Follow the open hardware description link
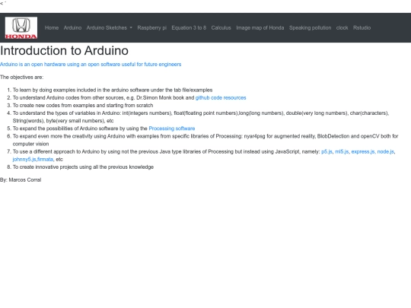Image resolution: width=411 pixels, height=308 pixels. [91, 65]
